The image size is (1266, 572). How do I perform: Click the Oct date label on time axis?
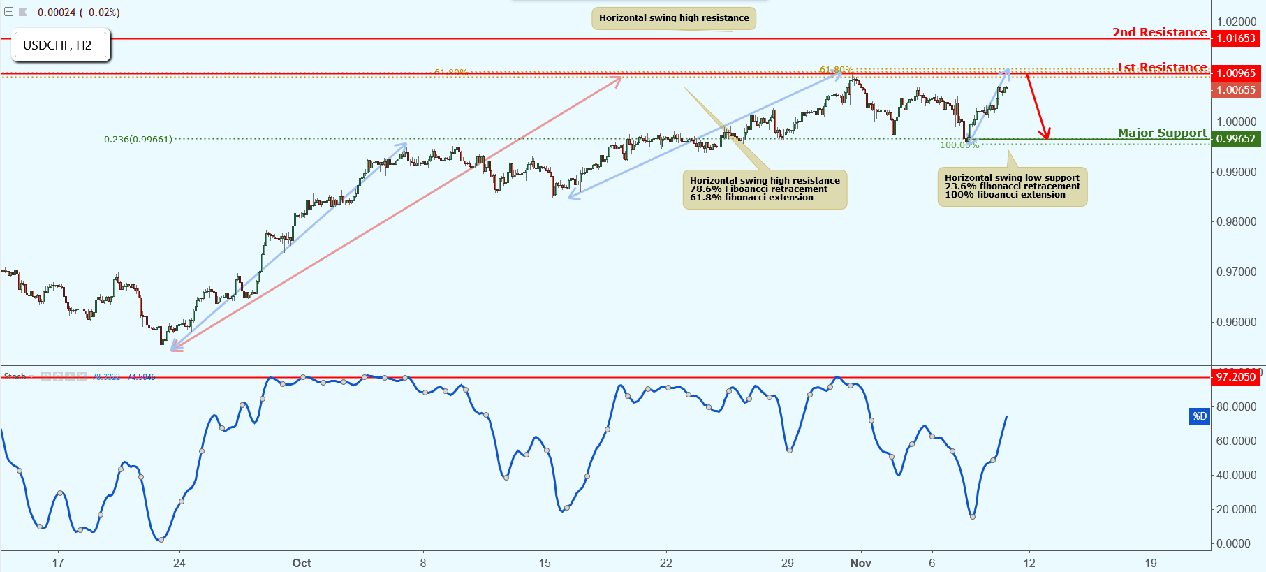click(x=302, y=563)
